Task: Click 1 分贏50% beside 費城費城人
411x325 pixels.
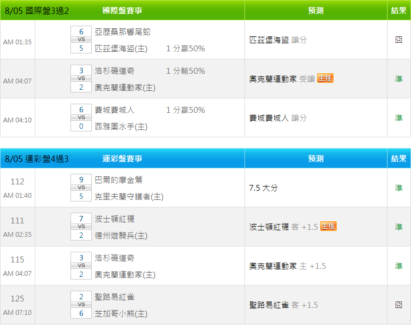Action: tap(186, 110)
